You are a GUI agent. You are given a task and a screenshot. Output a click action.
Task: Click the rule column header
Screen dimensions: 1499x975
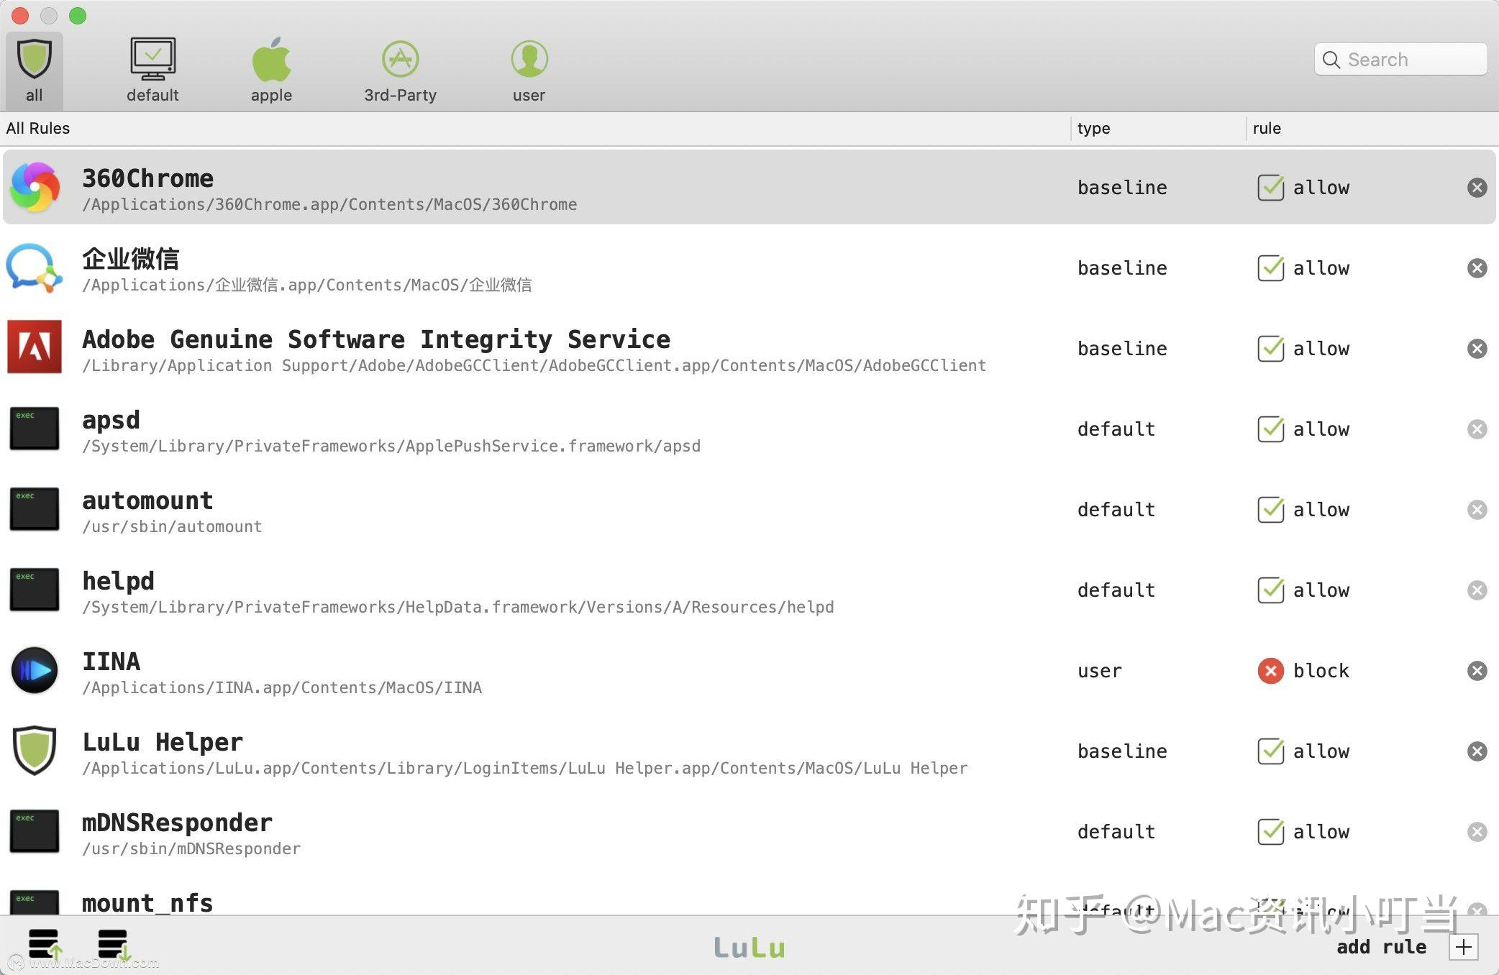coord(1267,128)
